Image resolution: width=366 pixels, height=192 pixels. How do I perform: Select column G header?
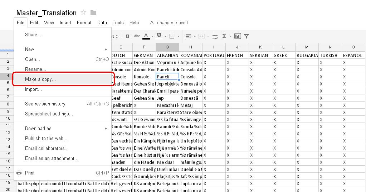(x=167, y=47)
